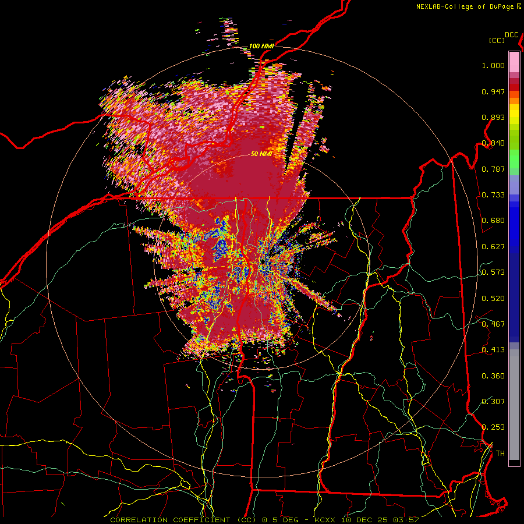Click the 0.787 scale value

click(493, 169)
